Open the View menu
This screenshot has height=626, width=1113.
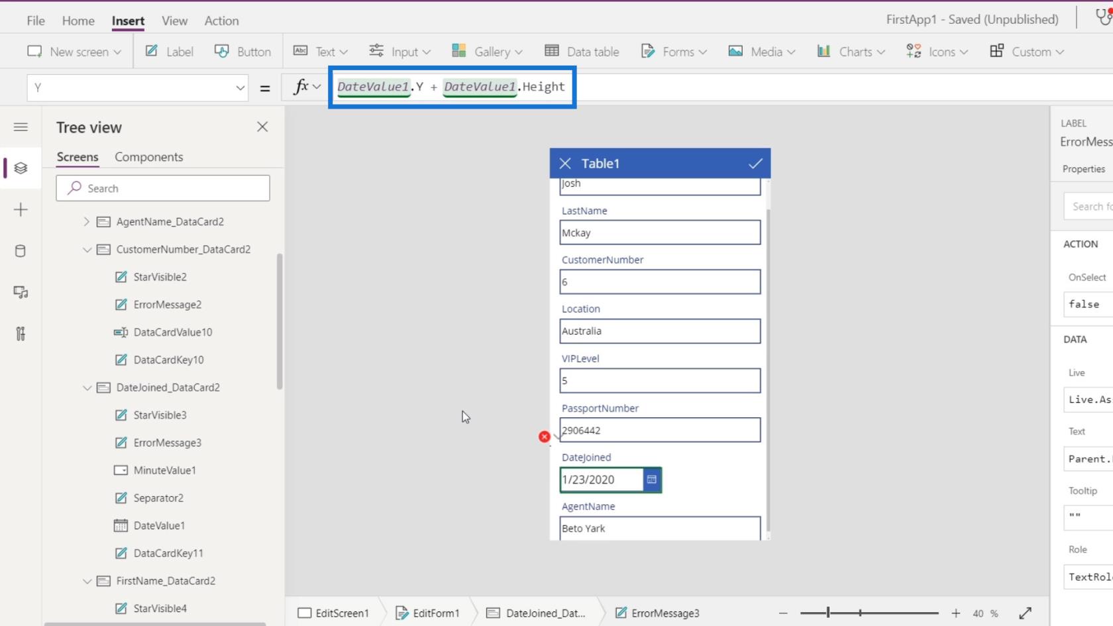coord(174,21)
